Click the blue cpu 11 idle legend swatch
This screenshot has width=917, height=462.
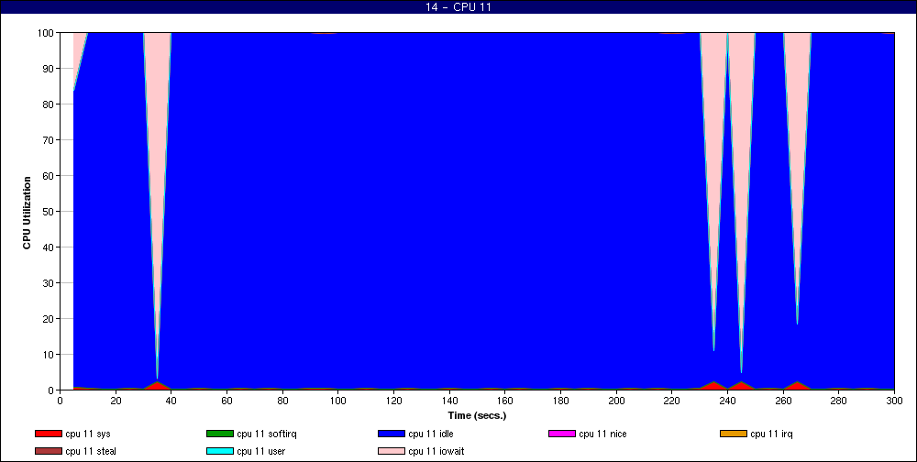392,434
